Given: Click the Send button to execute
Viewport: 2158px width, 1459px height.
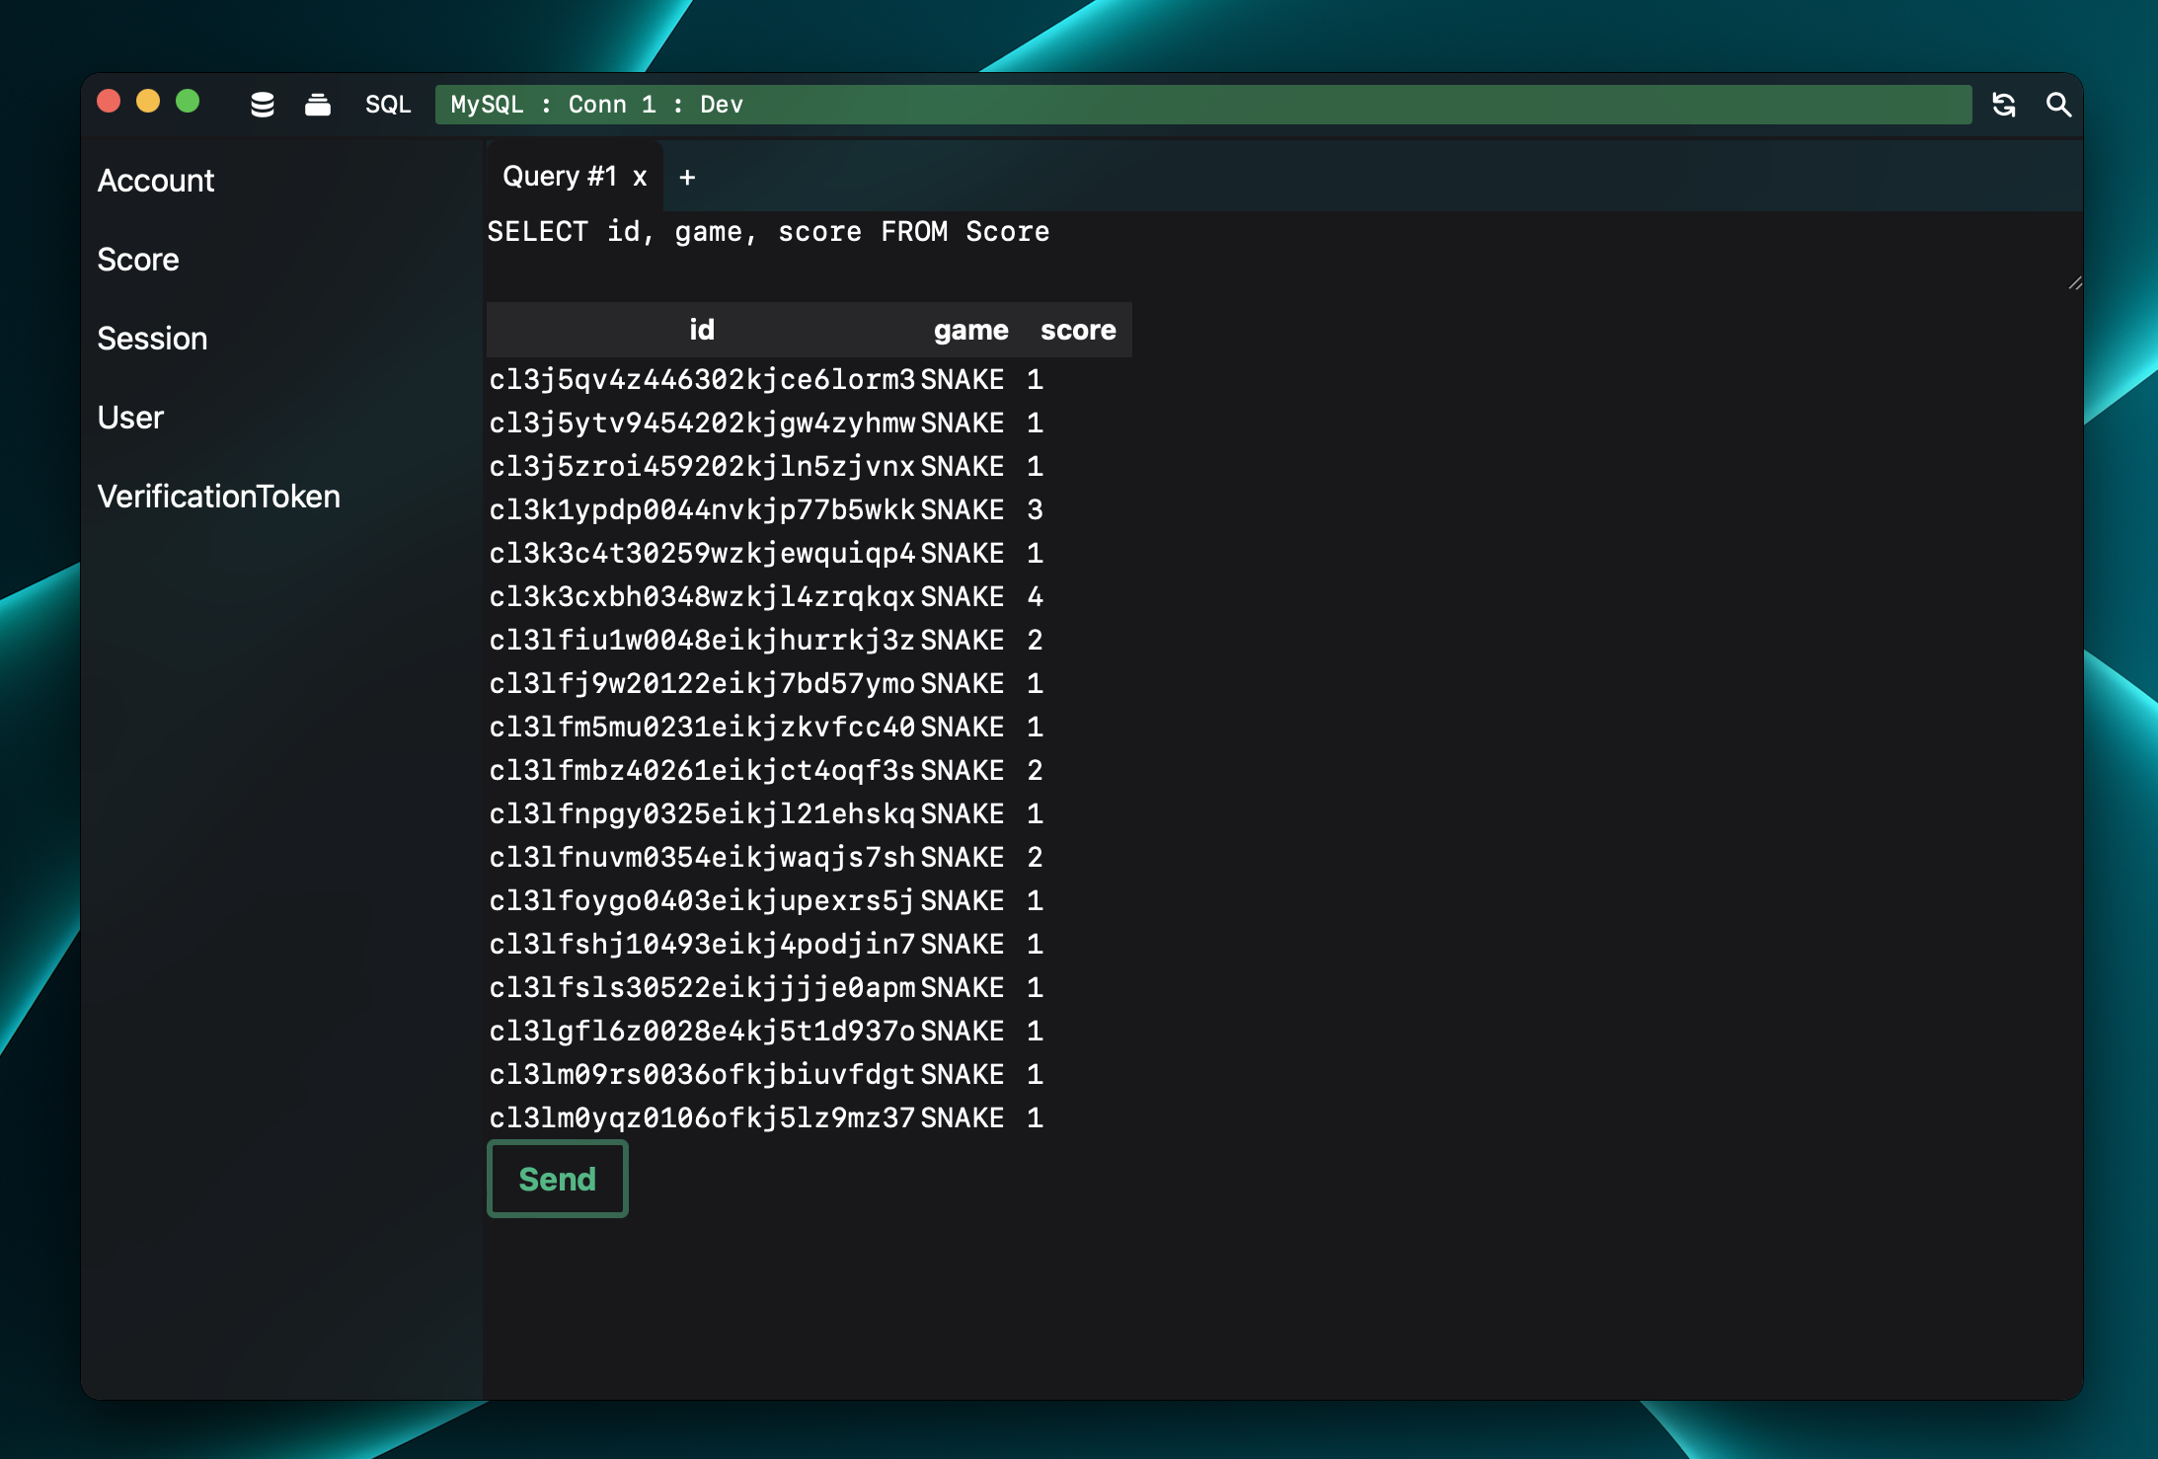Looking at the screenshot, I should point(557,1179).
